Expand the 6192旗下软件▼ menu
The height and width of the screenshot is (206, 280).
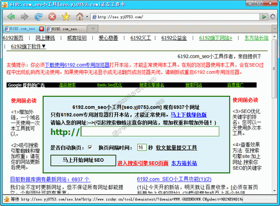pyautogui.click(x=28, y=46)
